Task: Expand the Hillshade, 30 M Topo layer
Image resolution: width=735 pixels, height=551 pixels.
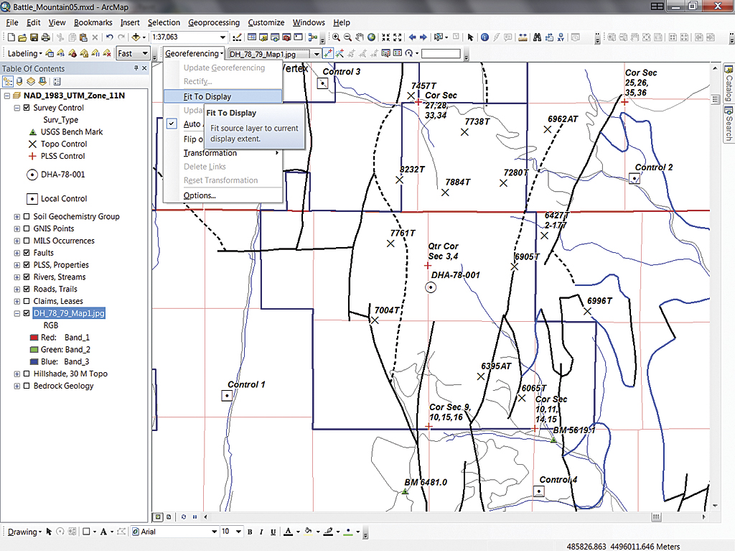Action: click(17, 374)
